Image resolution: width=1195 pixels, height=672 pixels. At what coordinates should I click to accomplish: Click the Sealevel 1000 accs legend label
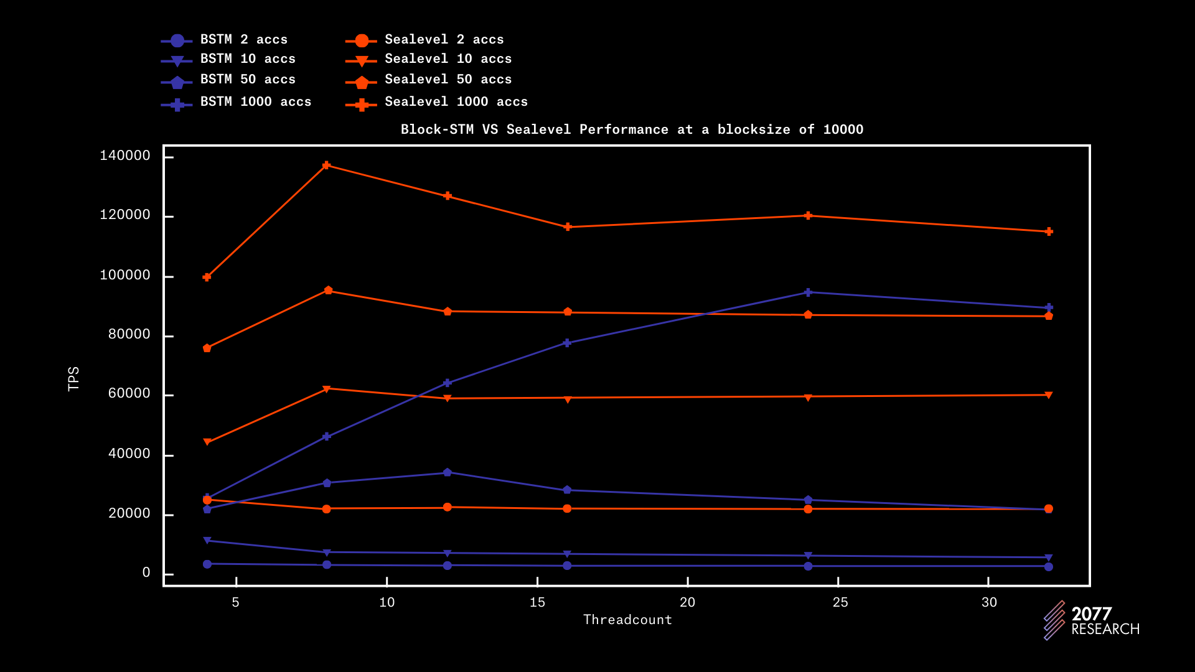click(x=456, y=101)
